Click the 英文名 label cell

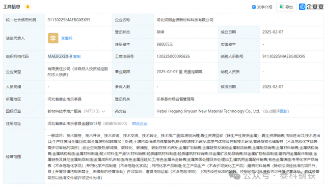pyautogui.click(x=133, y=111)
